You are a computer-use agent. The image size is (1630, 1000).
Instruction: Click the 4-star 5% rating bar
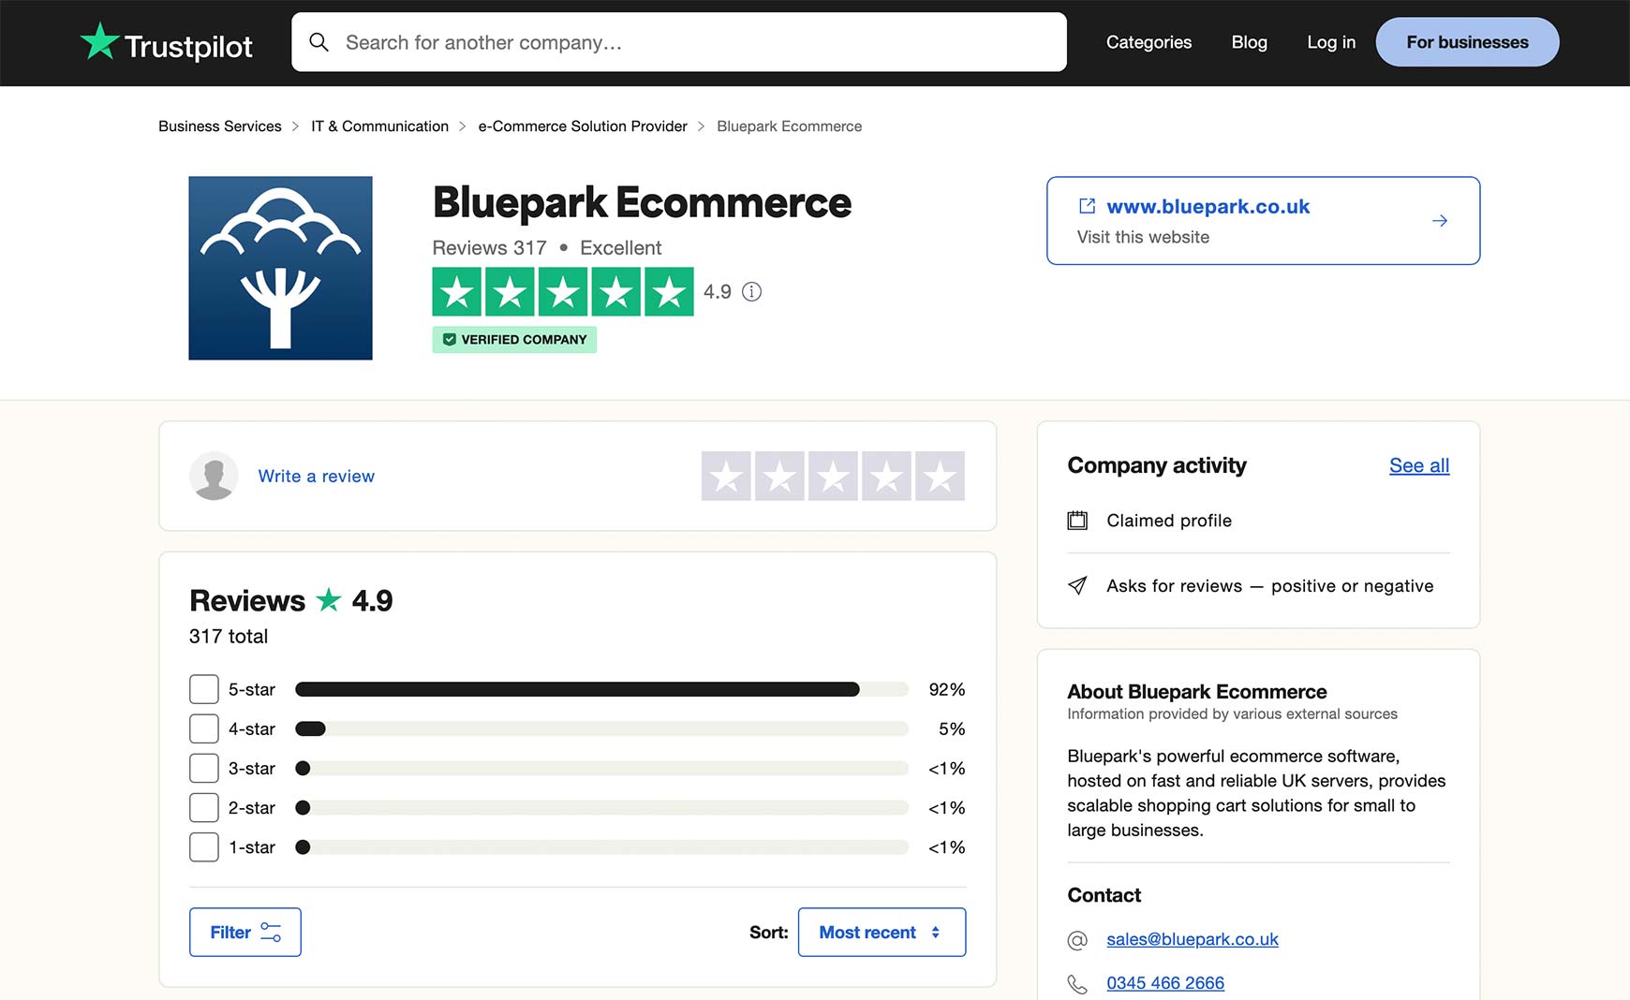point(601,728)
